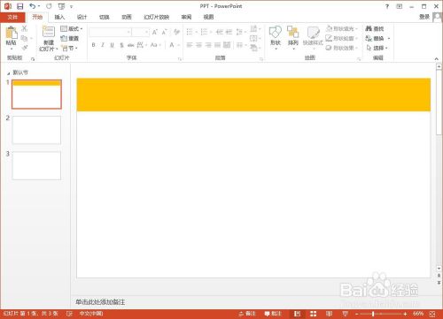
Task: Start Slide Show from status bar icon
Action: pyautogui.click(x=345, y=314)
